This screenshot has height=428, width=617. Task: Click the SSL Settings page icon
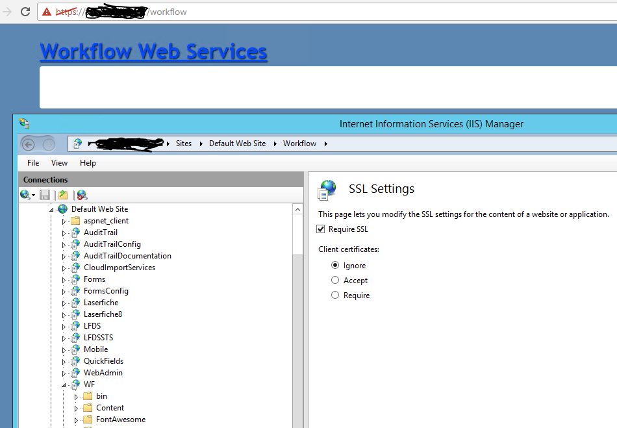pyautogui.click(x=327, y=190)
